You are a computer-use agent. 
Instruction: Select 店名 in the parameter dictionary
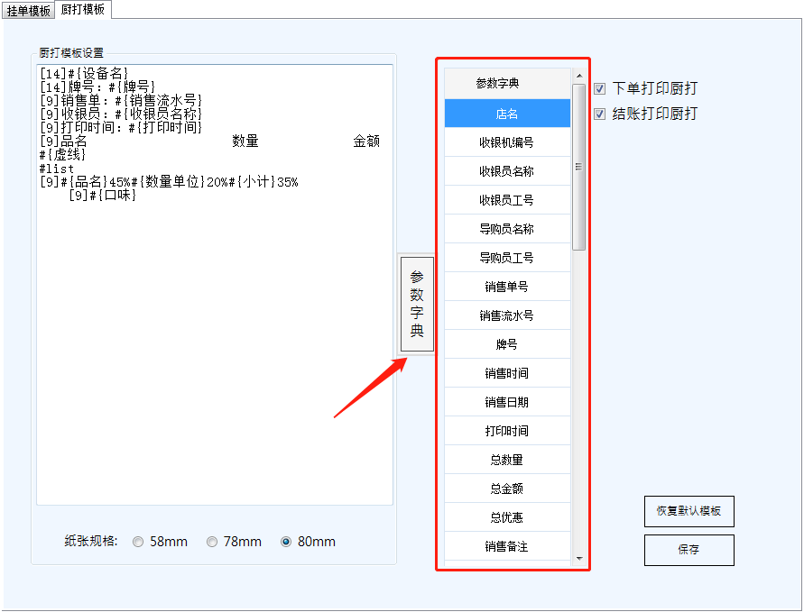tap(507, 114)
